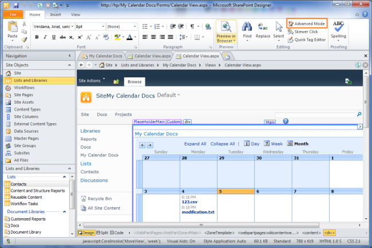Click previous month arrow in calendar
Screen dimensions: 372x248
(143, 145)
